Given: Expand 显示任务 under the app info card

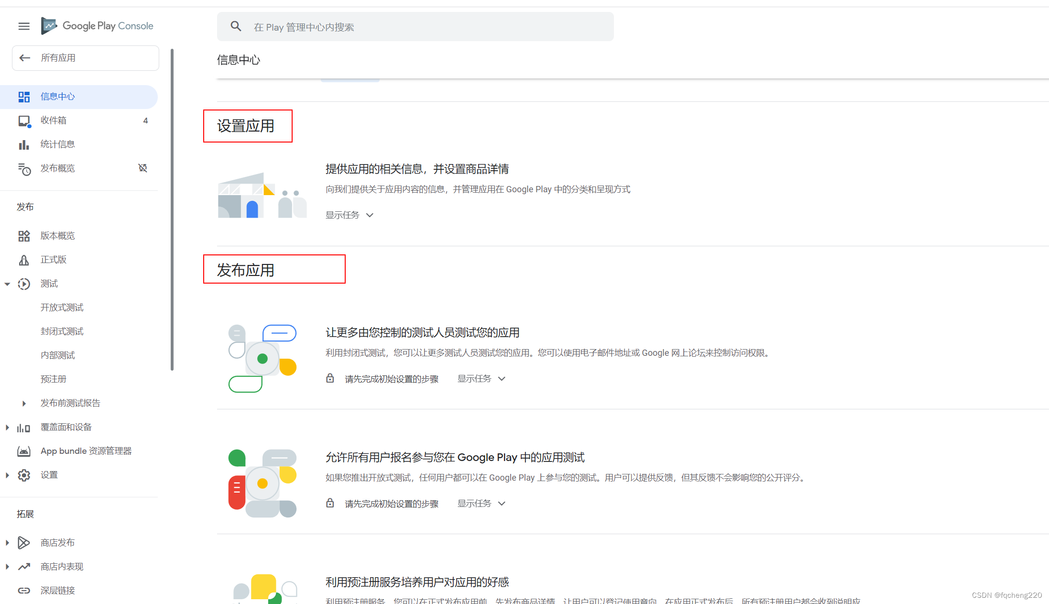Looking at the screenshot, I should click(349, 215).
